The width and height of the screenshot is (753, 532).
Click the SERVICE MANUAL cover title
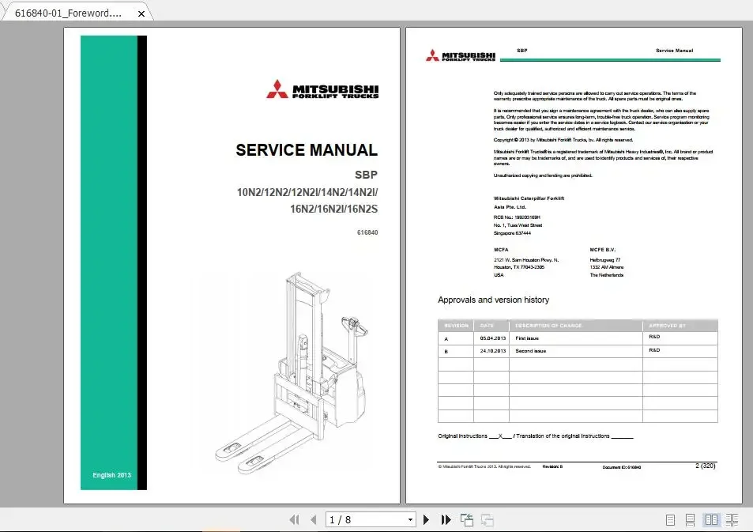point(307,149)
